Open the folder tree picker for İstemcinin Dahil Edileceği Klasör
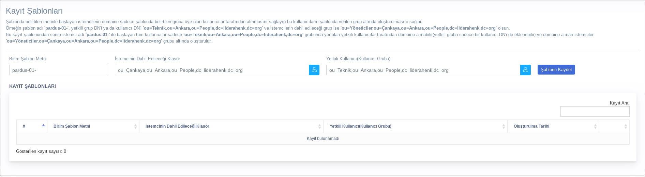Viewport: 645px width, 177px height. [x=314, y=70]
